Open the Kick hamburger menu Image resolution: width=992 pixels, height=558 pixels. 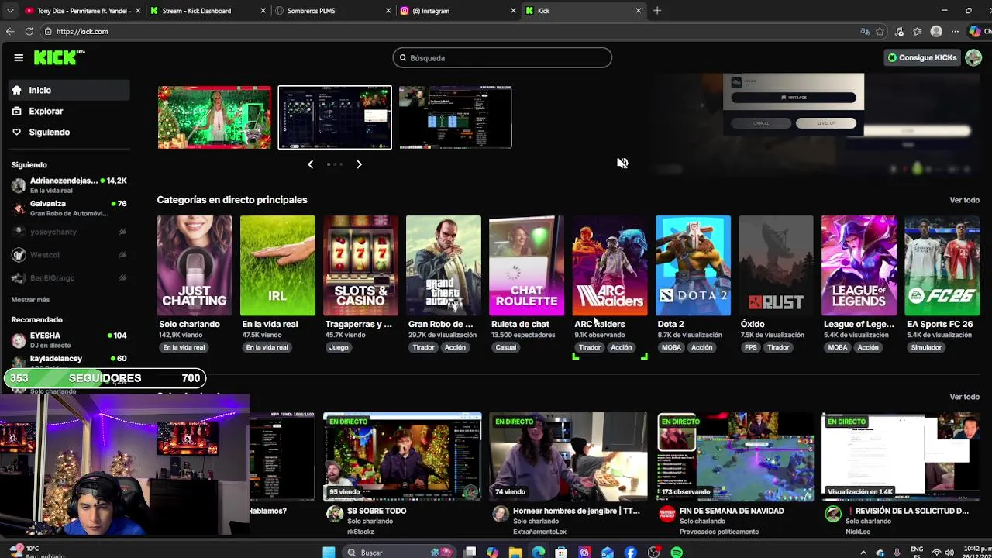point(19,57)
